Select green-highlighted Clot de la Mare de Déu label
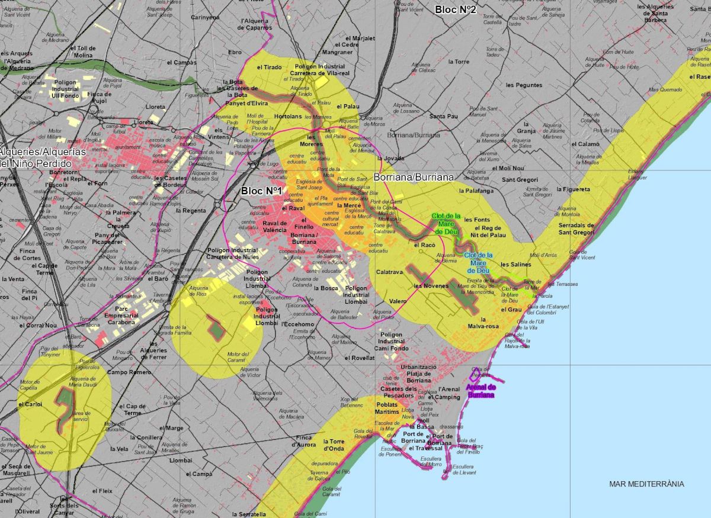The image size is (711, 518). (446, 224)
